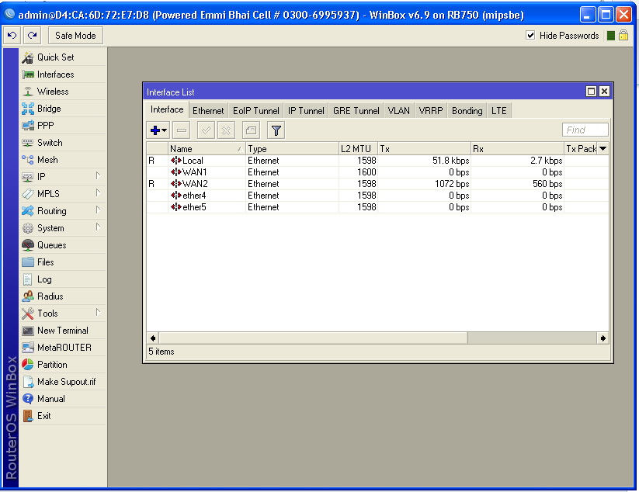Open the Tx Pack column dropdown
Screen dimensions: 639x492
point(605,147)
